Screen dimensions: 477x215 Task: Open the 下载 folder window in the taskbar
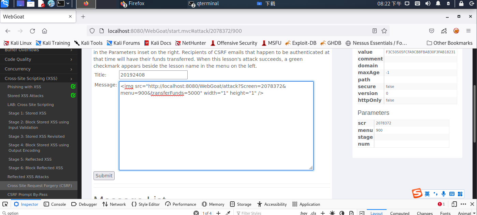pos(266,4)
